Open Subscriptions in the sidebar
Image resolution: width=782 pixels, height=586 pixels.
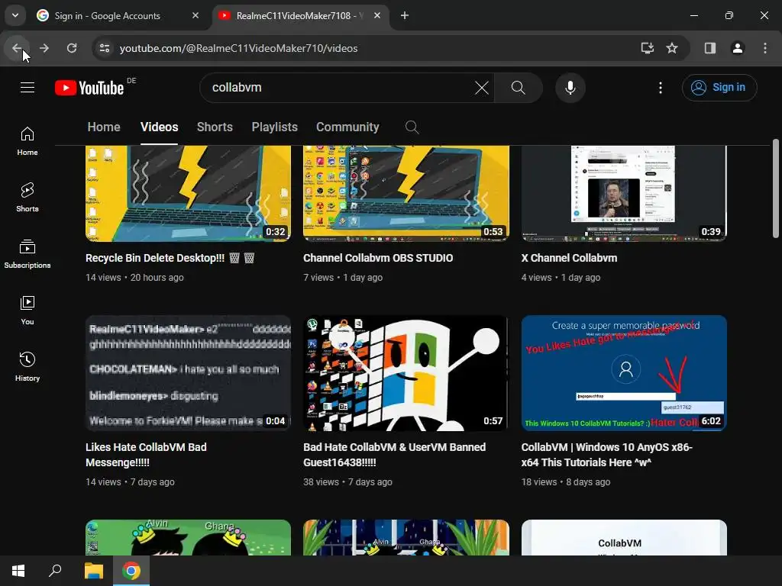27,254
